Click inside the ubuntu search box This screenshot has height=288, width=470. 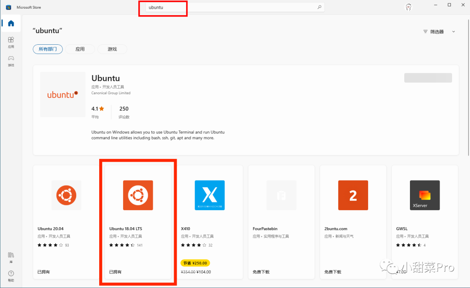[x=235, y=7]
